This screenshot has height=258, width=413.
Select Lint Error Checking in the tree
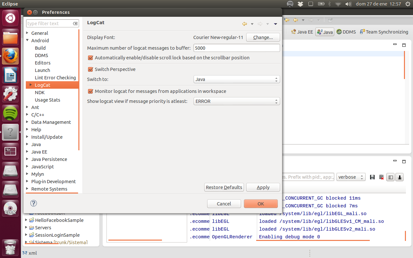[x=55, y=78]
